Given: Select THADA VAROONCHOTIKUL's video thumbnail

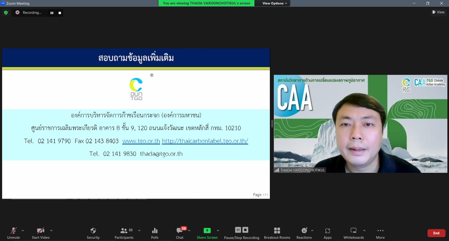Looking at the screenshot, I should click(x=361, y=124).
